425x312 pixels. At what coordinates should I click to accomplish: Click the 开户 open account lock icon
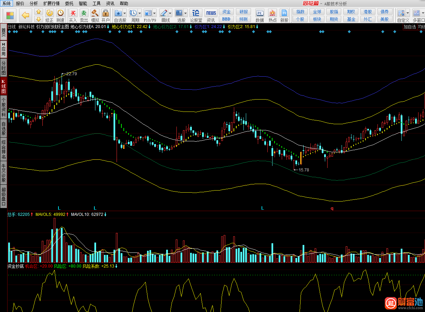tap(106, 13)
